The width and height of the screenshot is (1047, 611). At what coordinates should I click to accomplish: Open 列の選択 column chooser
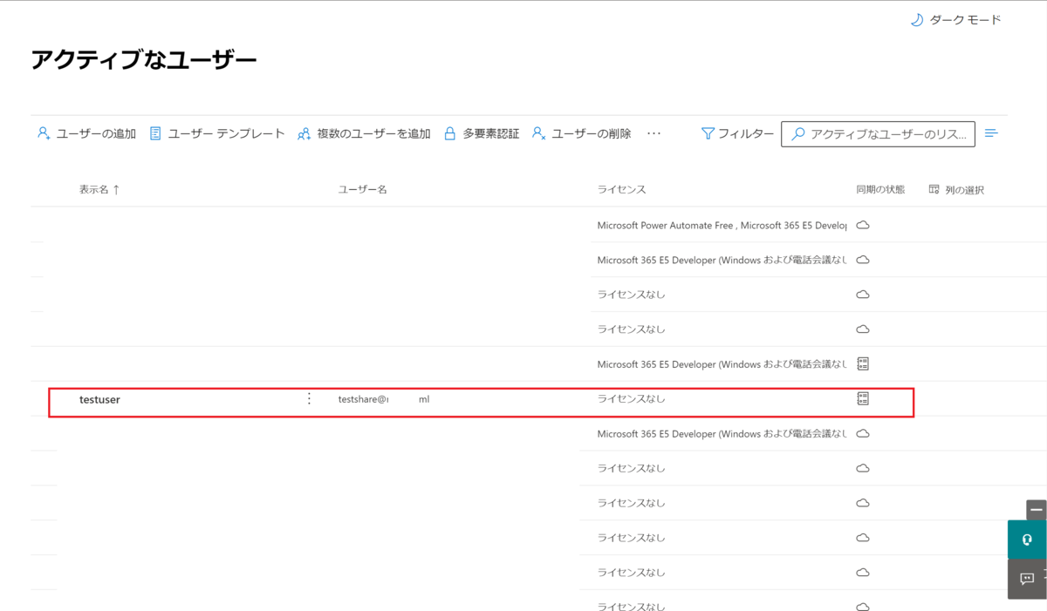pyautogui.click(x=956, y=189)
